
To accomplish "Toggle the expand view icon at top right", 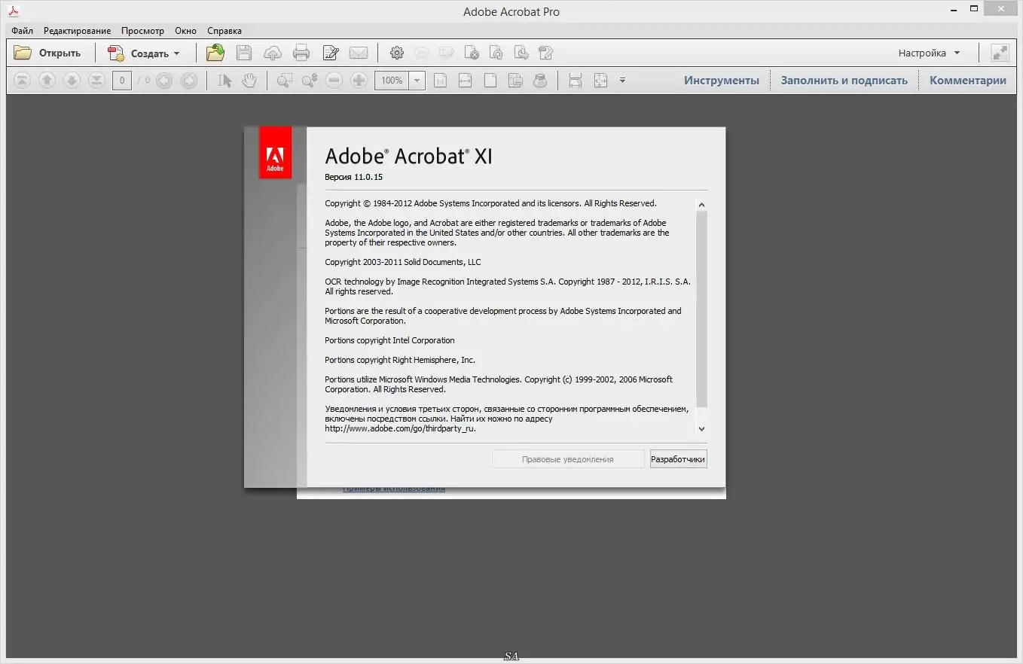I will (1000, 53).
